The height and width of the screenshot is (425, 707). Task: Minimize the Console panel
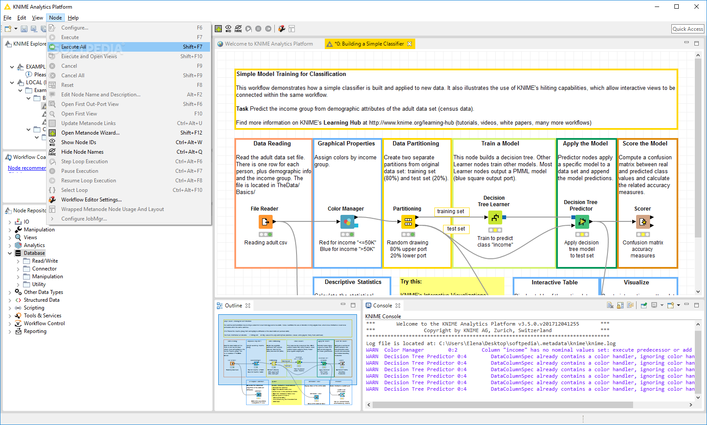687,305
